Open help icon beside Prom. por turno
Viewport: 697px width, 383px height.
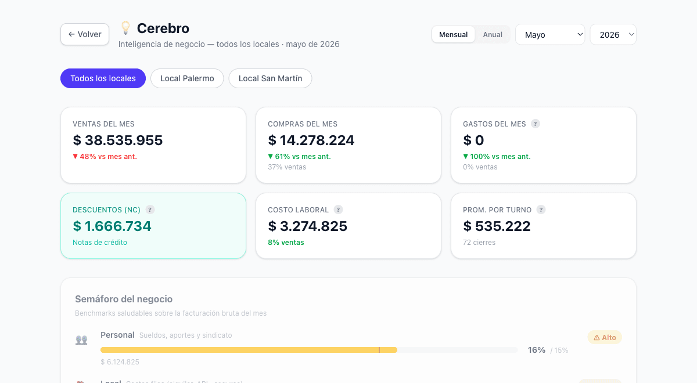click(541, 209)
